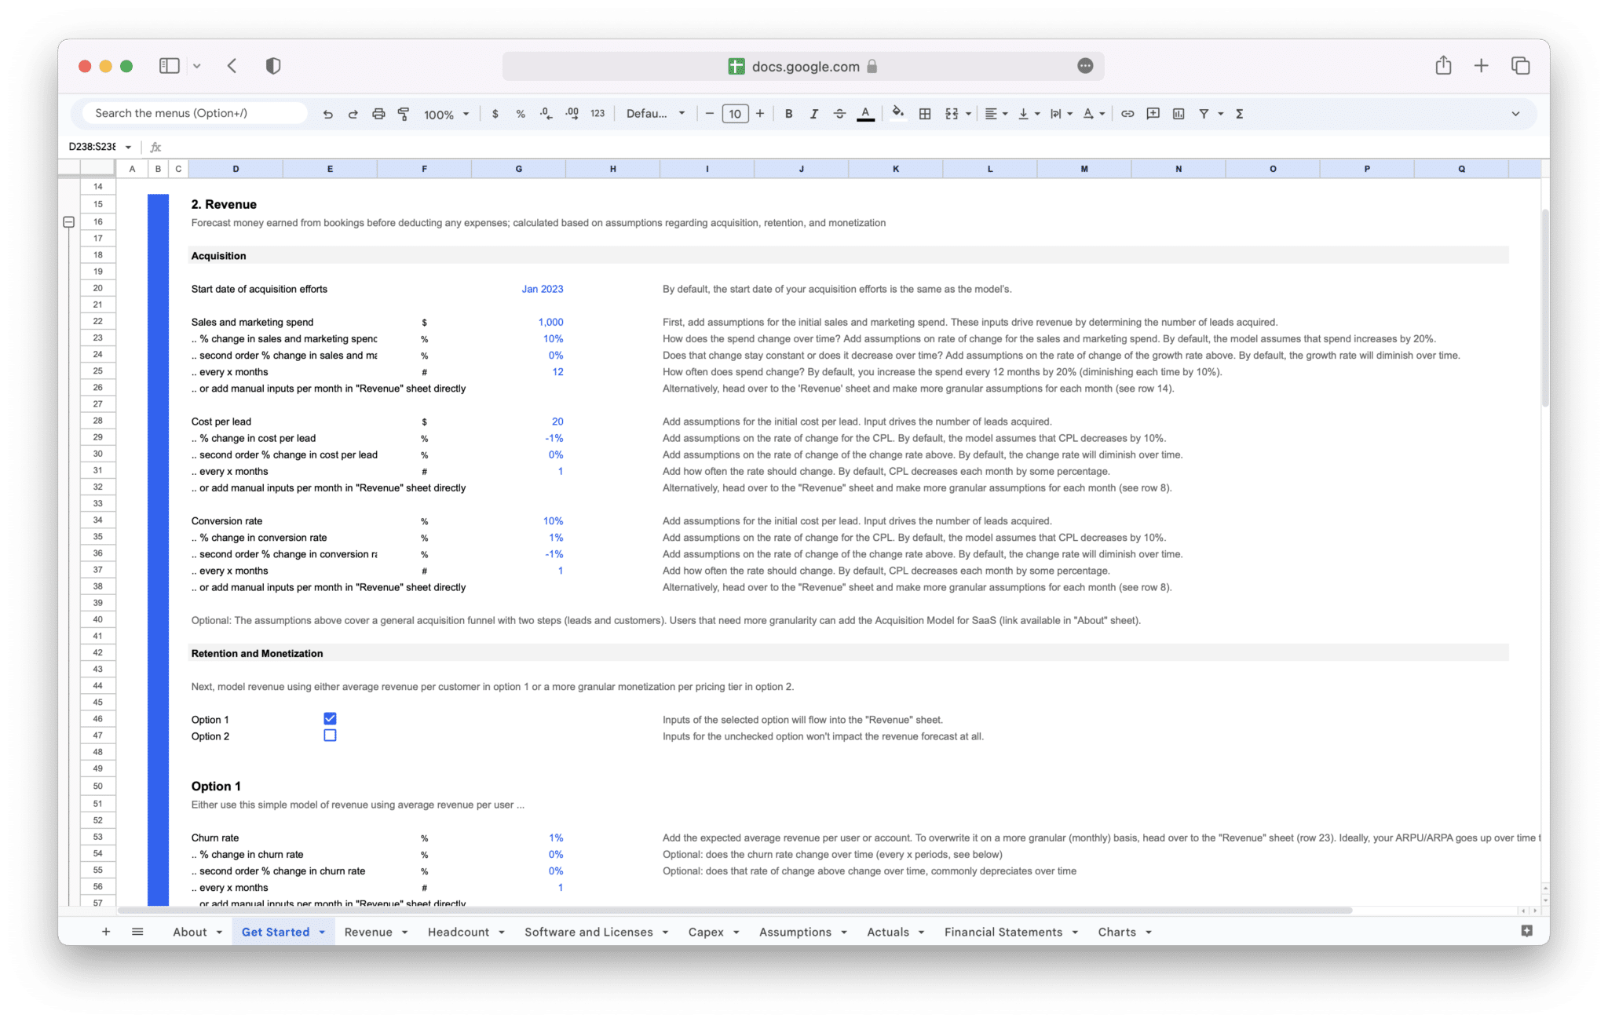Collapse the row group at row 16
This screenshot has height=1022, width=1608.
click(69, 222)
